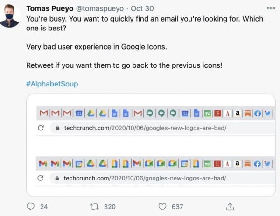
Task: Open the share tweet icon
Action: 230,206
